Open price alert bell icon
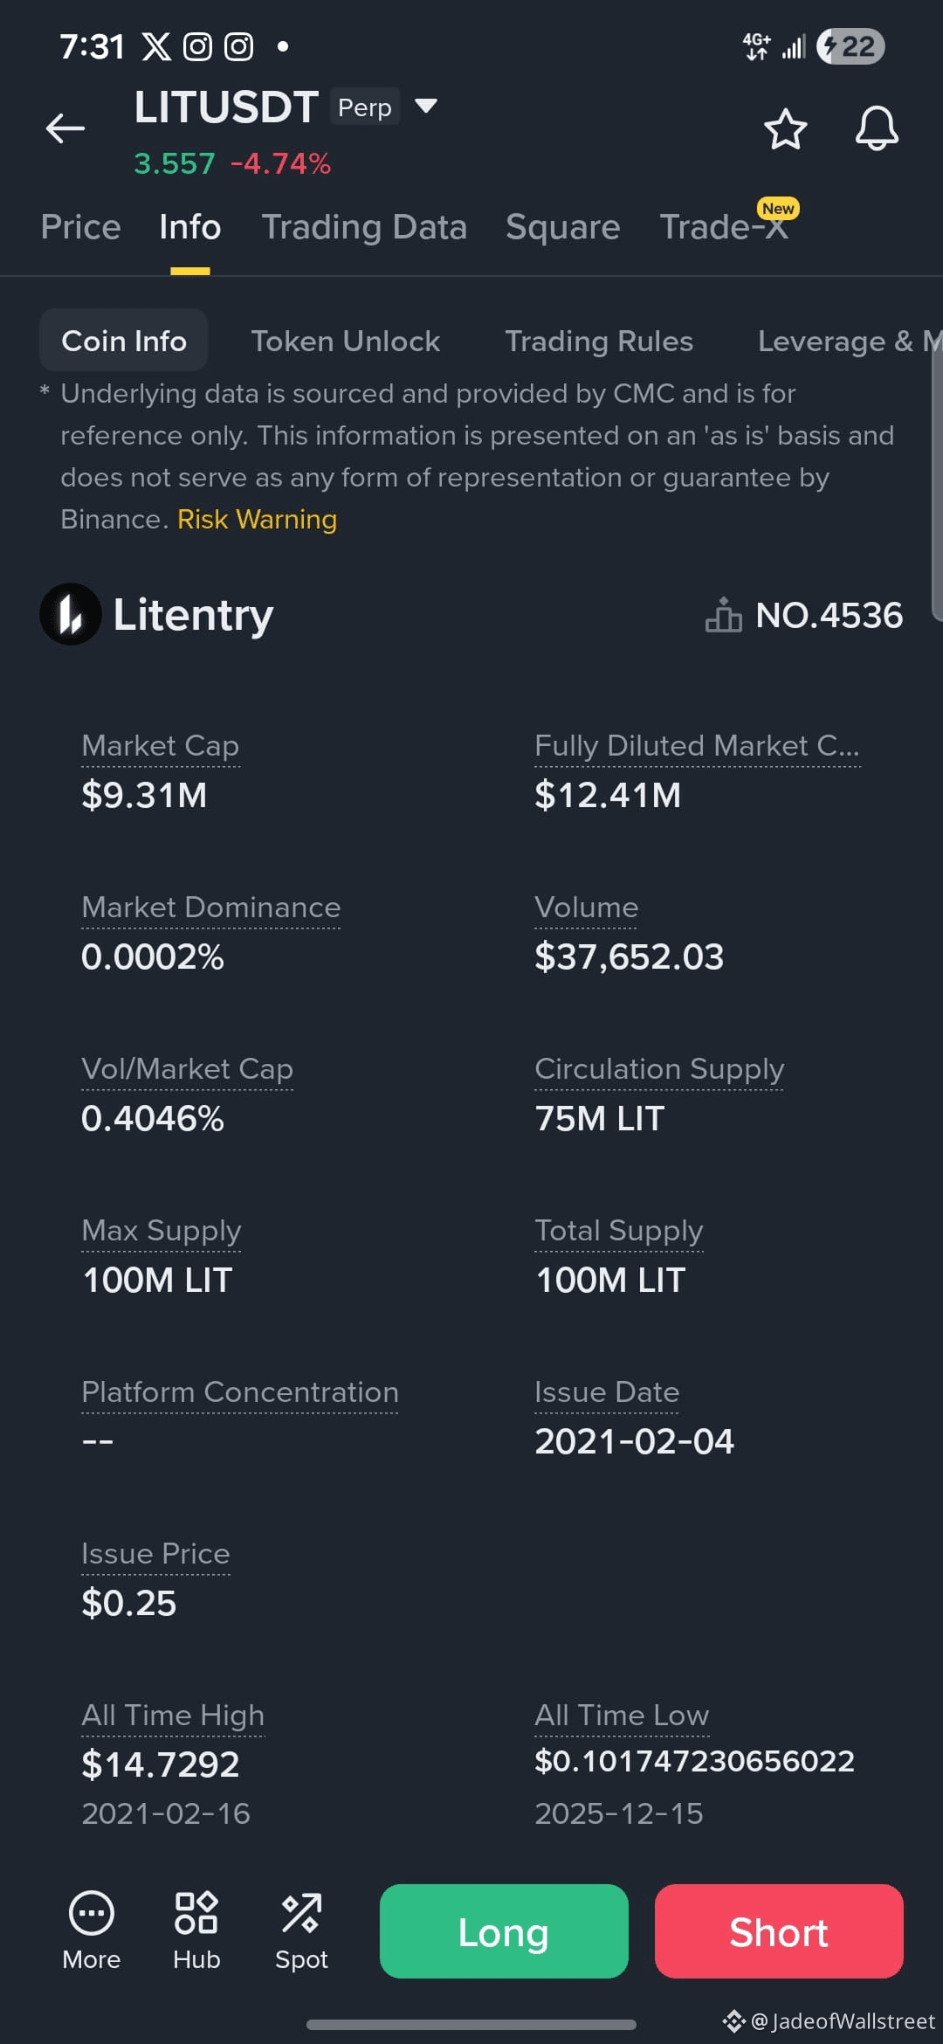 [x=877, y=129]
